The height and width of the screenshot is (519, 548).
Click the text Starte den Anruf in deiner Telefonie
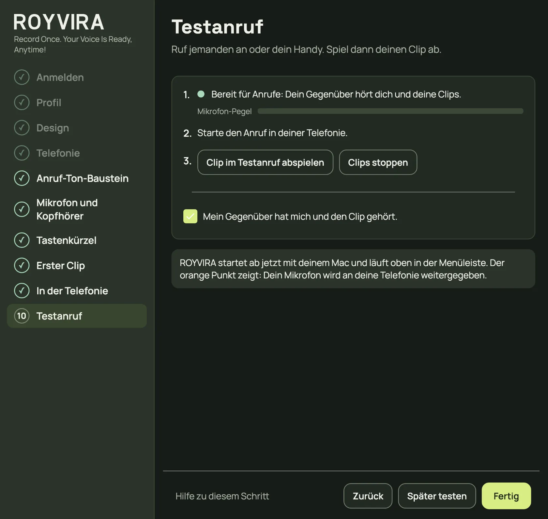[x=272, y=133]
